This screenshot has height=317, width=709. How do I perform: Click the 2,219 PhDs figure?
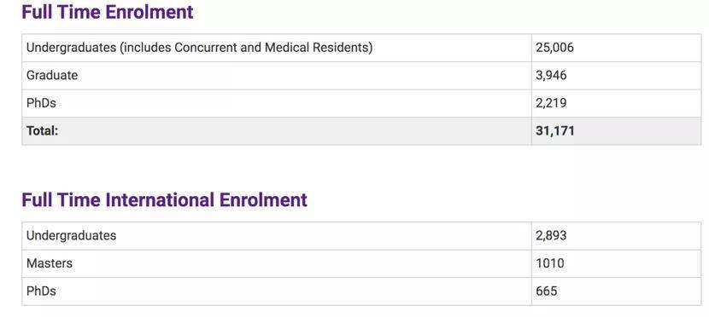[x=551, y=103]
